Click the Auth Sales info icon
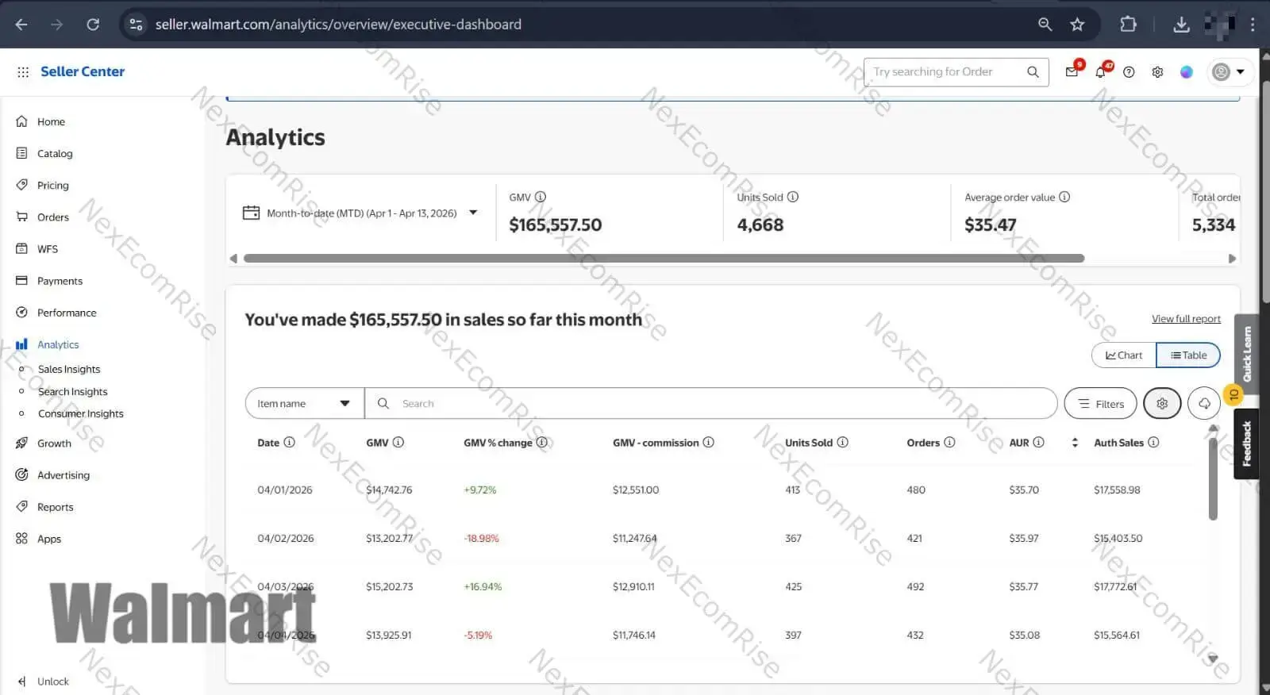Image resolution: width=1270 pixels, height=695 pixels. pos(1153,442)
